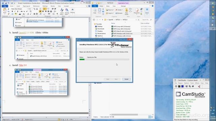The image size is (216, 121).
Task: Open Select dropdown in Explorer ribbon
Action: [x=147, y=12]
